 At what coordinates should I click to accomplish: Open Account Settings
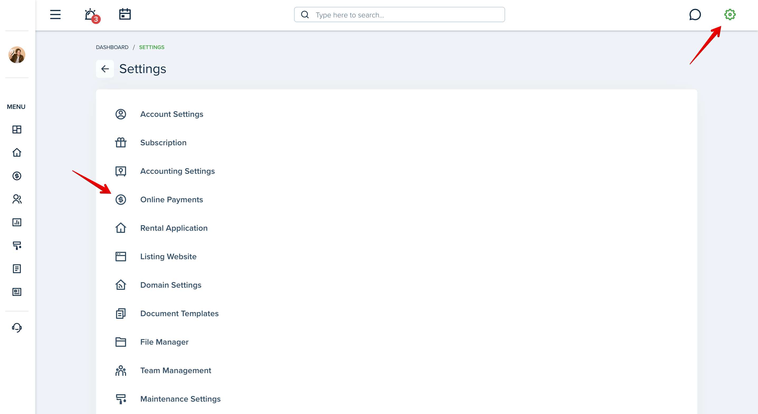(171, 114)
